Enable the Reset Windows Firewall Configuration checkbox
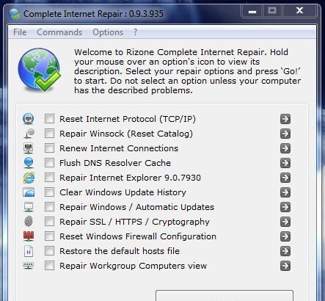325x301 pixels. coord(49,236)
